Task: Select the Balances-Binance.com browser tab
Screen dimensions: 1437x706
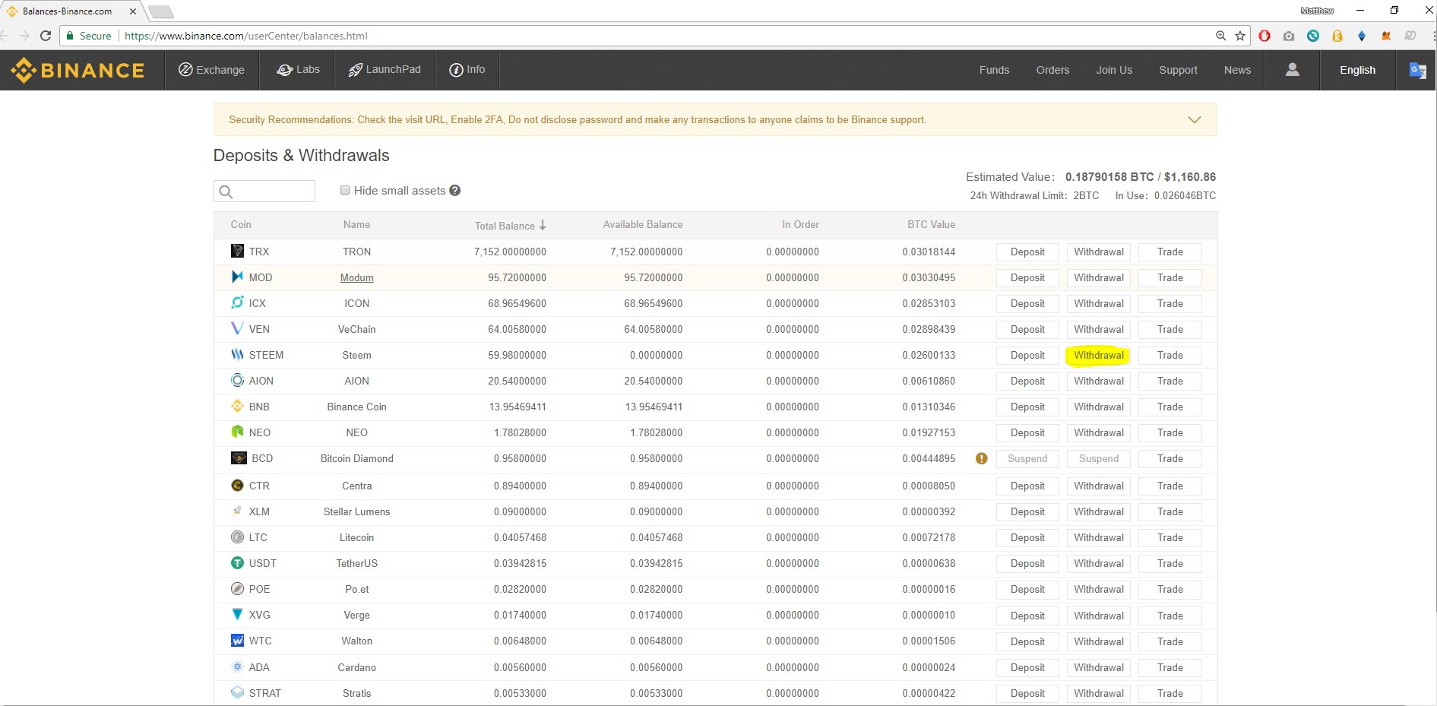Action: (68, 11)
